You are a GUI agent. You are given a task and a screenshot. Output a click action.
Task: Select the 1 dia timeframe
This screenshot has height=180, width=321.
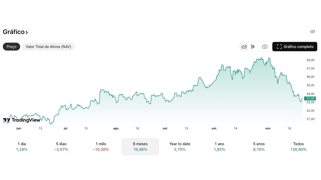coord(22,146)
